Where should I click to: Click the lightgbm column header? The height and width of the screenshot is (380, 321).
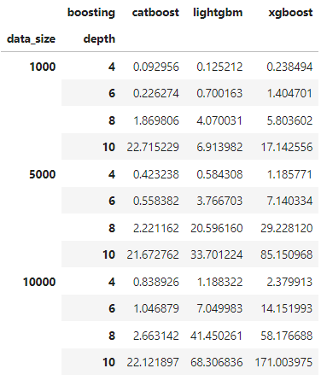[x=218, y=13]
